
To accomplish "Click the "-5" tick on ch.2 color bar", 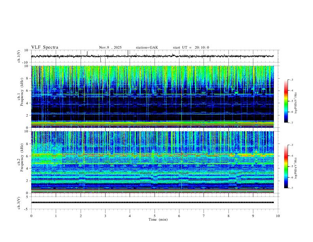I will click(292, 166).
